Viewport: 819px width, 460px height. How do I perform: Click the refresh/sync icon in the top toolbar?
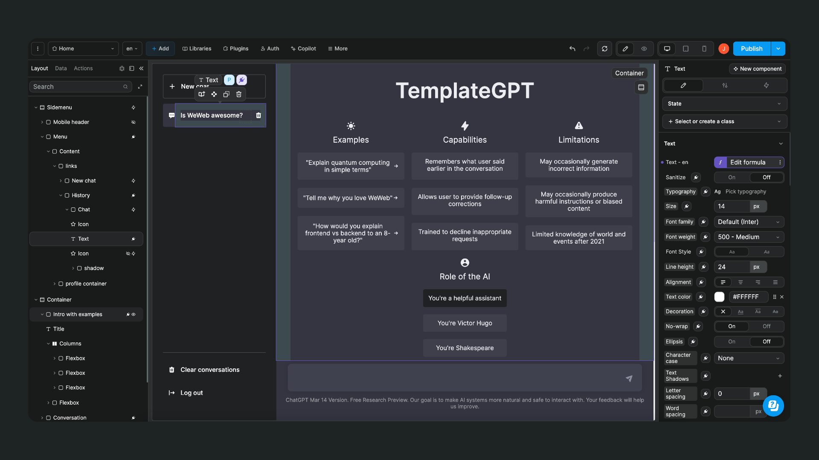coord(604,49)
